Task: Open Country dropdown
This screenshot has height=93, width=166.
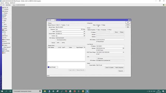Action: [84, 36]
